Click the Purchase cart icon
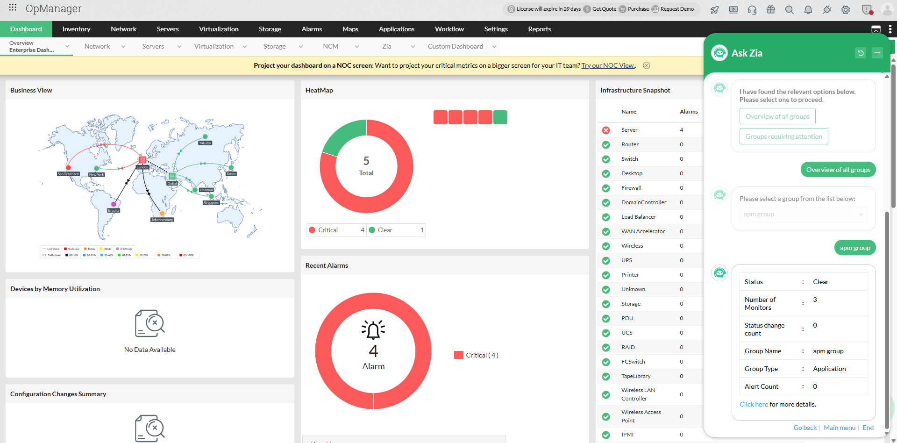Image resolution: width=897 pixels, height=443 pixels. click(x=622, y=9)
